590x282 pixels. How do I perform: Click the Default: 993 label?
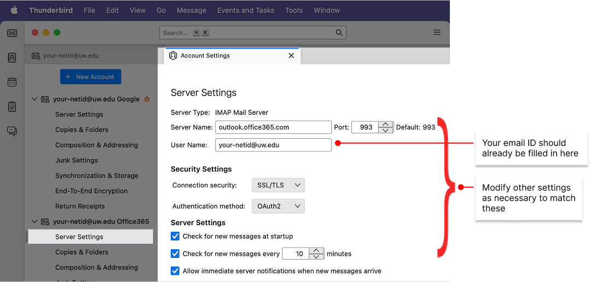[415, 127]
